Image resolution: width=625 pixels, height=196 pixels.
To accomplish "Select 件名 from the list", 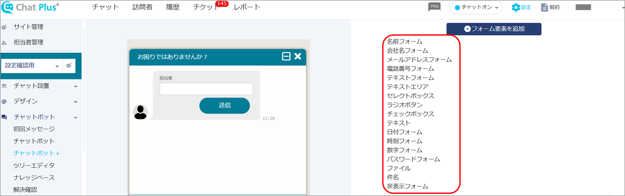I will [393, 178].
